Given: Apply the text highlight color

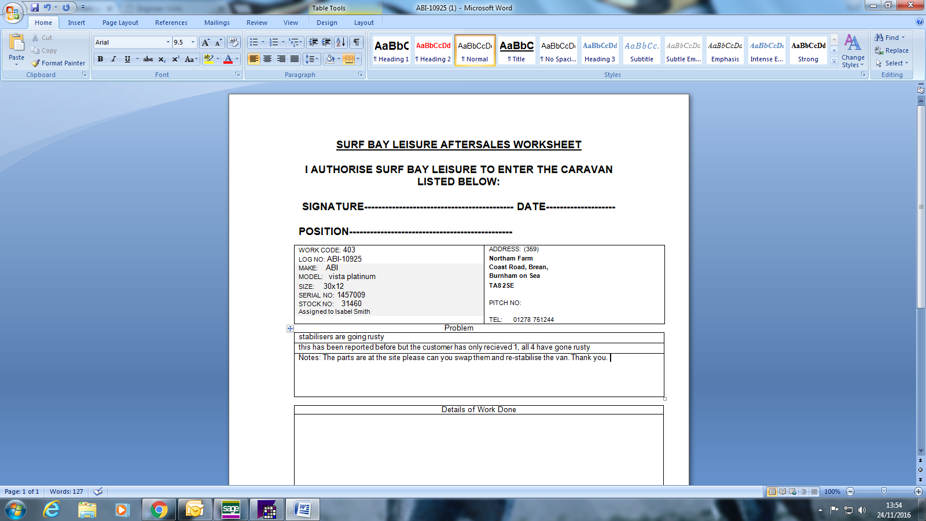Looking at the screenshot, I should coord(209,59).
